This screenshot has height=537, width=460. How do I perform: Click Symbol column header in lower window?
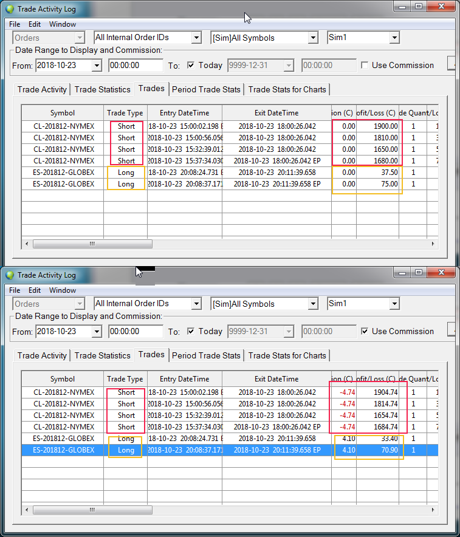pos(63,379)
